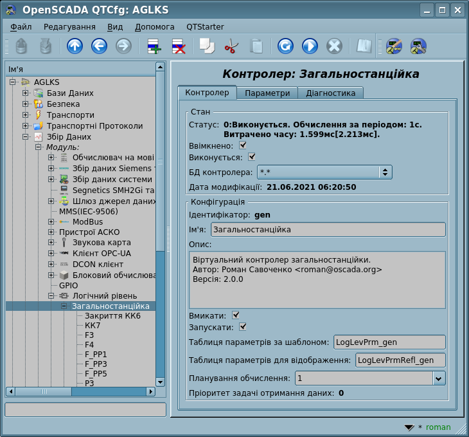Screen dimensions: 469x437
Task: Click the tree vertical scrollbar down arrow
Action: point(161,382)
